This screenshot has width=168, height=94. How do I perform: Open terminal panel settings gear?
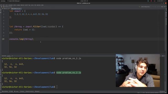click(x=163, y=56)
